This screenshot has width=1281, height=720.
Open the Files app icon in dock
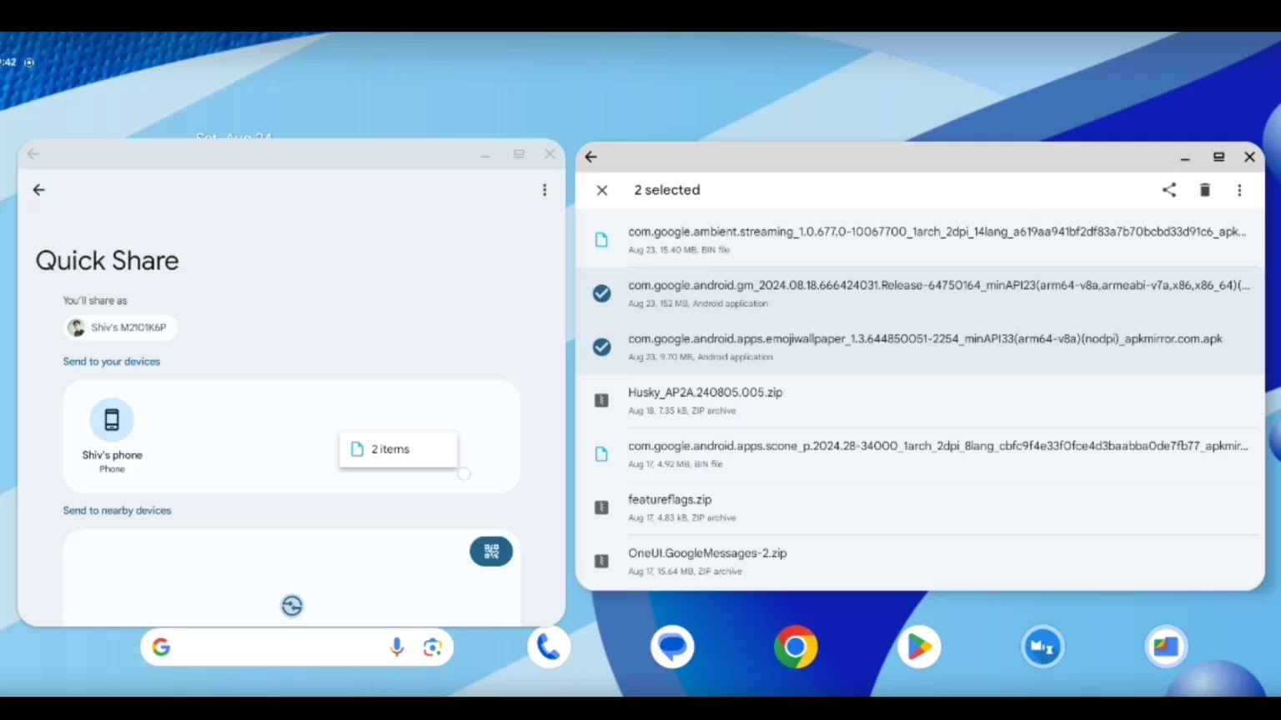point(1166,647)
